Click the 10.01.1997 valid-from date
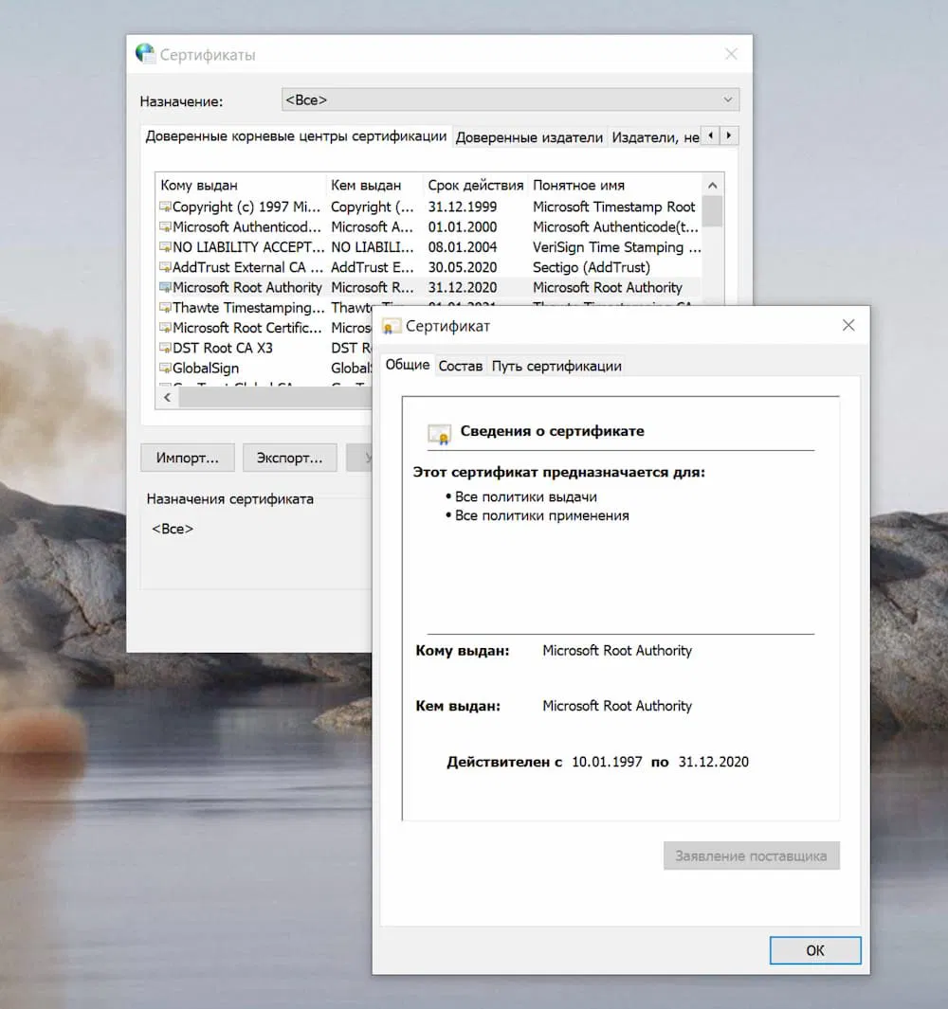This screenshot has width=948, height=1009. point(607,762)
